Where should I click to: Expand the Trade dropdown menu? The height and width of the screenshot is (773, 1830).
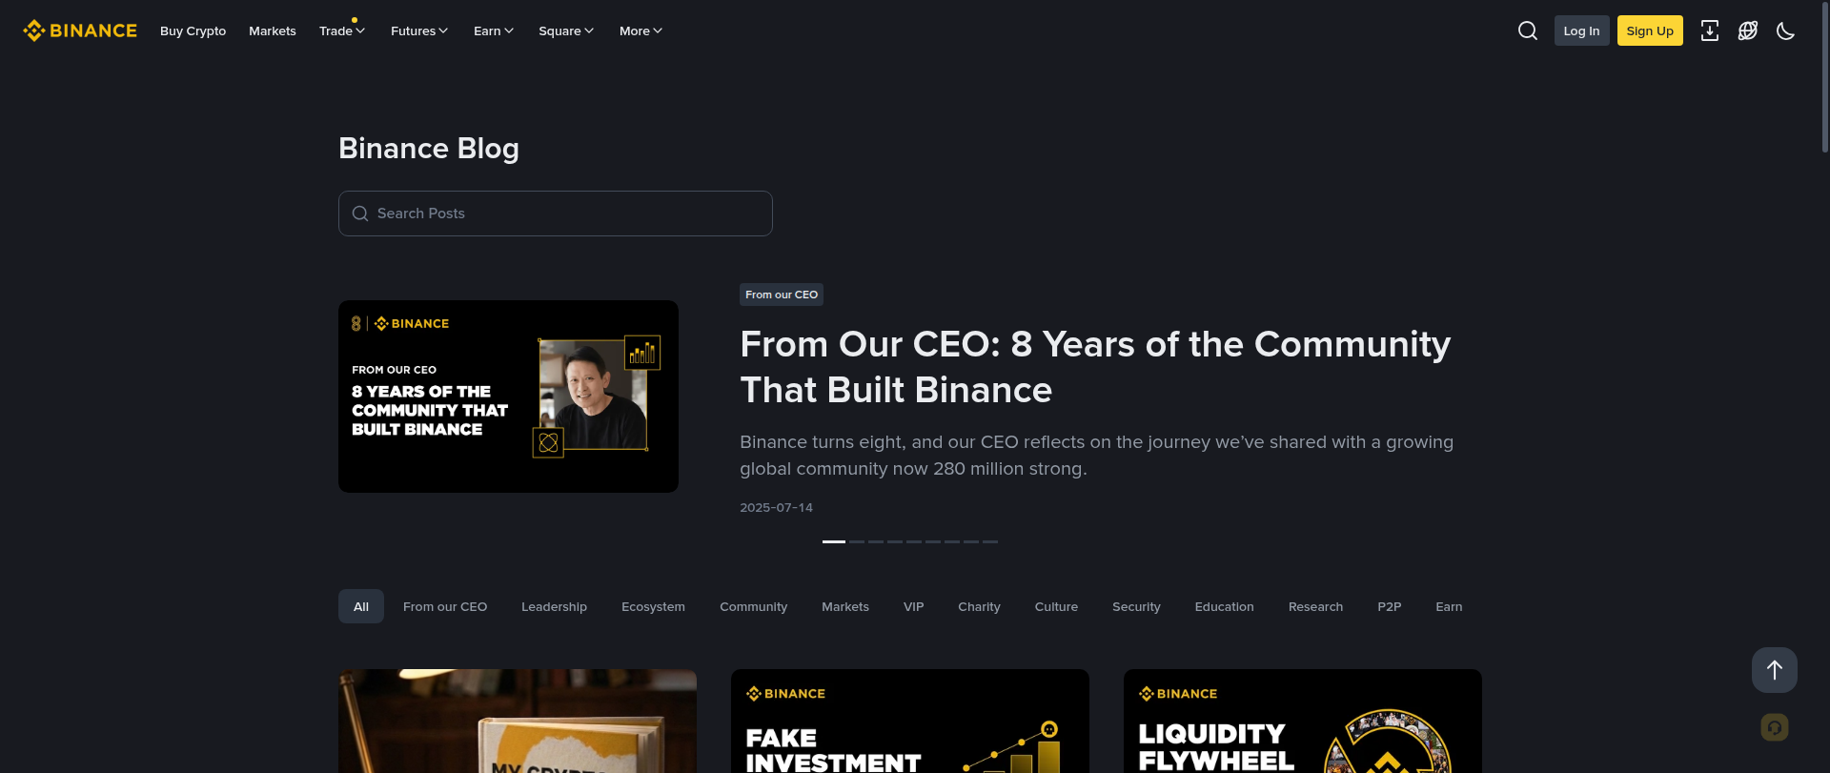pos(342,31)
